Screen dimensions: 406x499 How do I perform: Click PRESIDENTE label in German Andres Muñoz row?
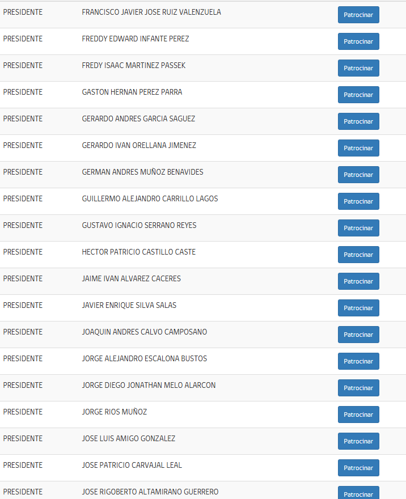[x=23, y=172]
